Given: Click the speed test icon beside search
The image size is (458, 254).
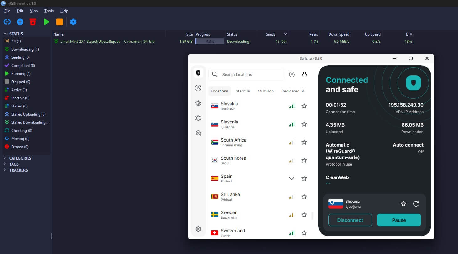Looking at the screenshot, I should [x=292, y=74].
